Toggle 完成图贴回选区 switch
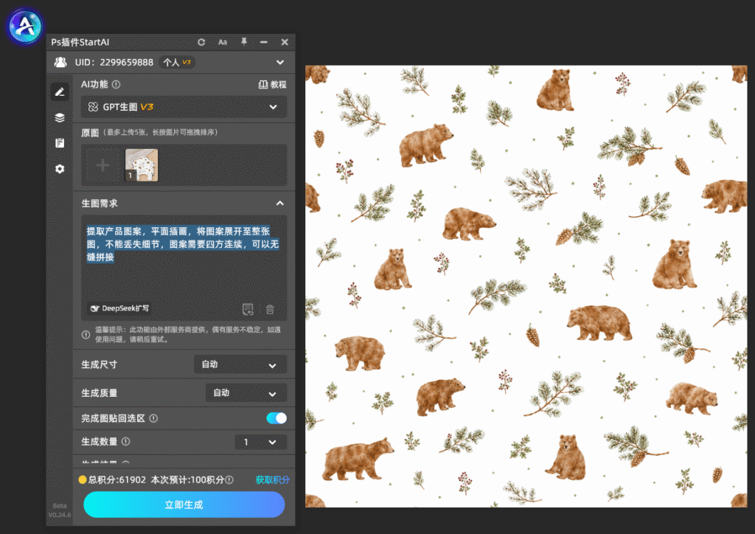 tap(276, 418)
